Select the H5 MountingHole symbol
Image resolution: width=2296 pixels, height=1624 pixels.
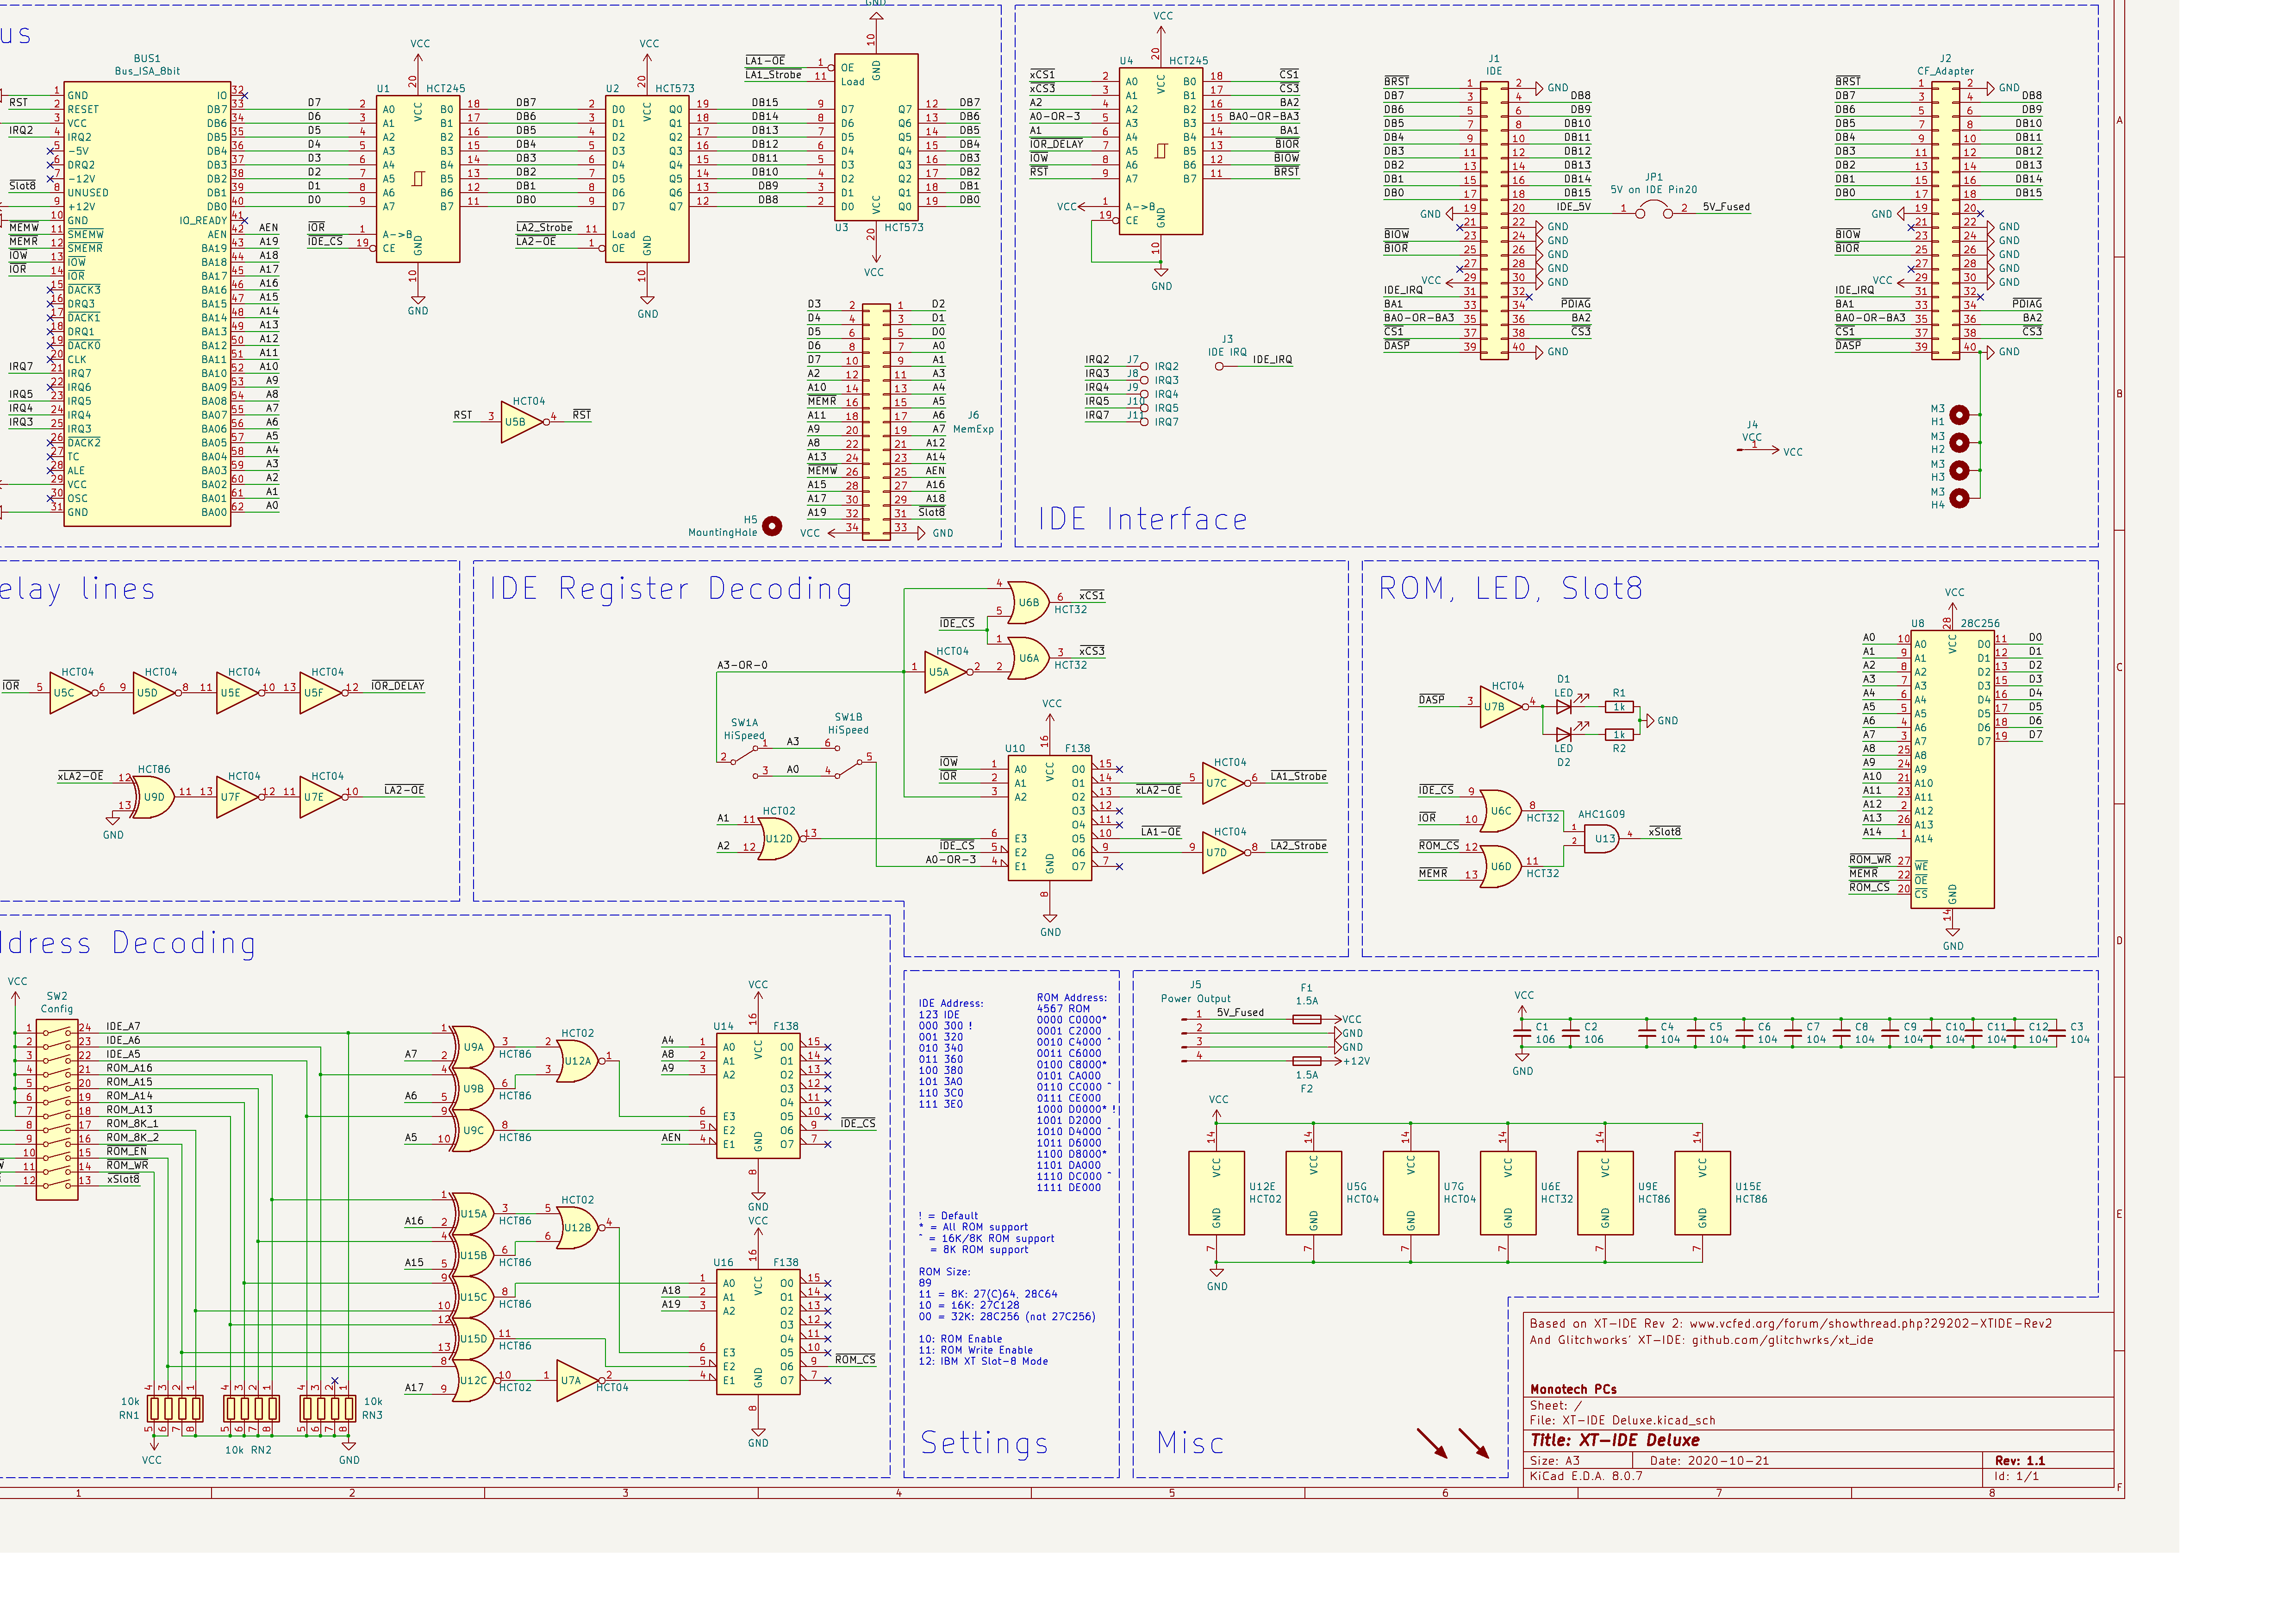pyautogui.click(x=772, y=525)
